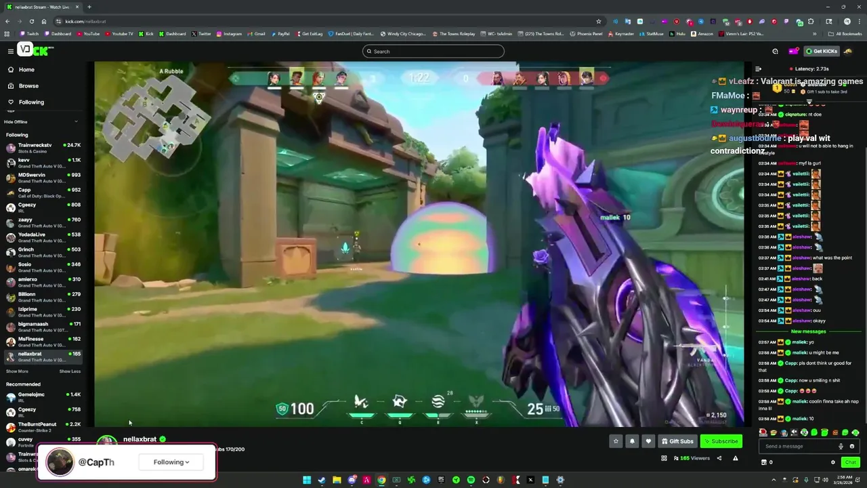
Task: Collapse the chat panel arrow icon
Action: 759,69
